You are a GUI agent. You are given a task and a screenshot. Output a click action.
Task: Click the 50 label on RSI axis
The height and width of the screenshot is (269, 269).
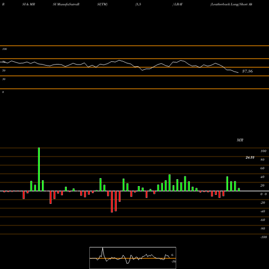point(4,70)
